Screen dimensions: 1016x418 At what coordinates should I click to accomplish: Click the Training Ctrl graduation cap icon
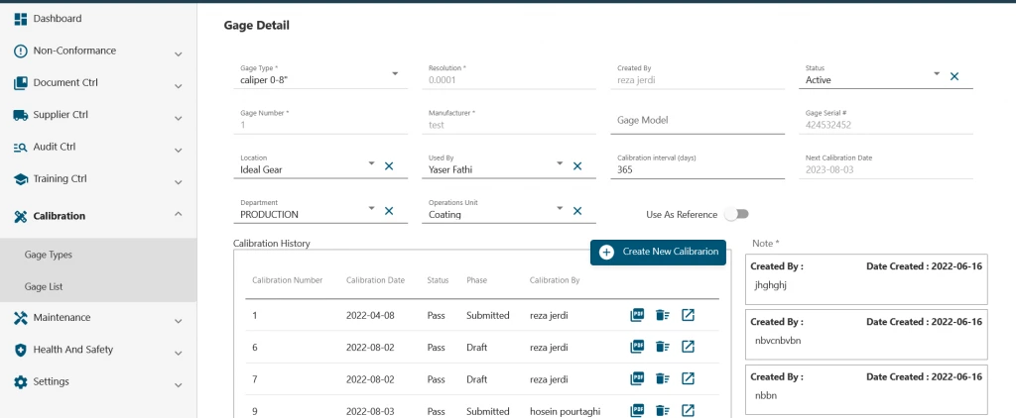[x=21, y=179]
